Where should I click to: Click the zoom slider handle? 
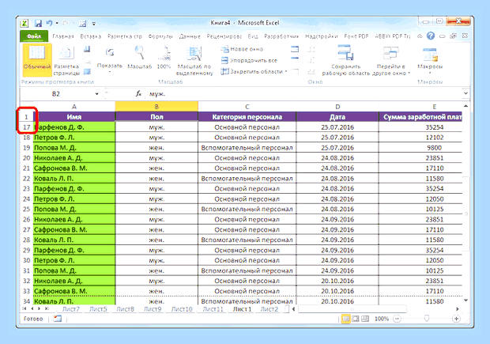pyautogui.click(x=427, y=319)
